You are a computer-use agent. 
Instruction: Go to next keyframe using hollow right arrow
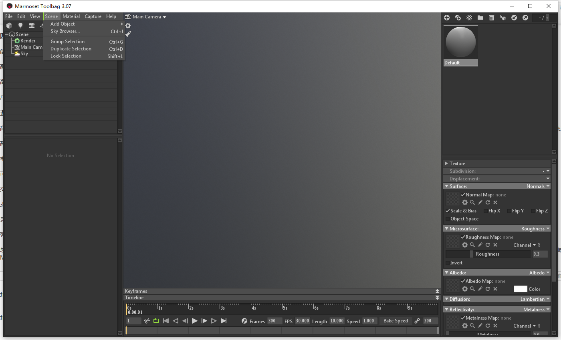pyautogui.click(x=214, y=321)
